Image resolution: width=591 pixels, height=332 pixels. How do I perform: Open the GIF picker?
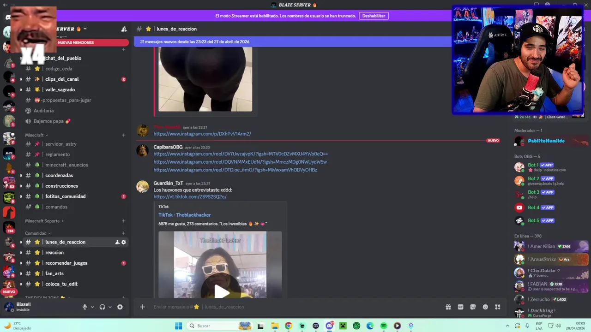(x=460, y=307)
